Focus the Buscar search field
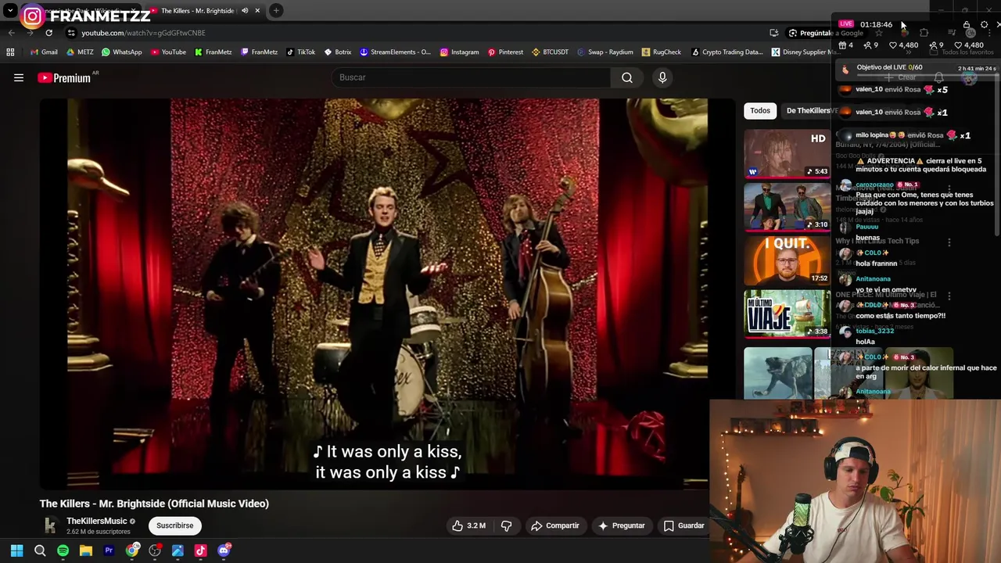The image size is (1001, 563). tap(472, 77)
